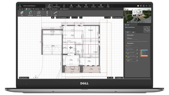Viewport: 169px width, 95px height.
Task: Click the redo arrow above the plan
Action: pos(76,17)
